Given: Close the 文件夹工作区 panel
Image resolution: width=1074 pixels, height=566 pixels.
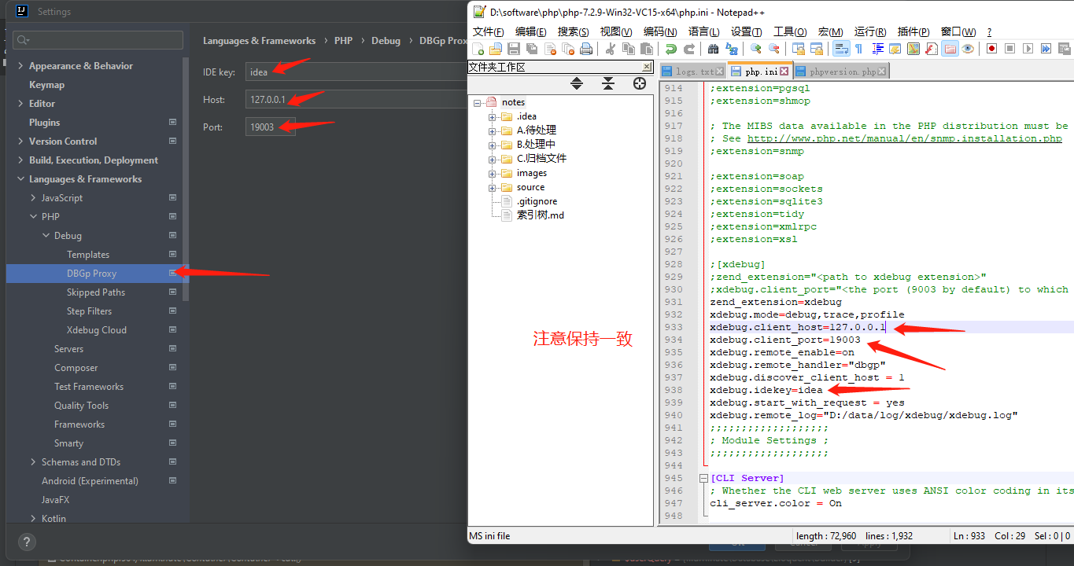Looking at the screenshot, I should tap(647, 68).
